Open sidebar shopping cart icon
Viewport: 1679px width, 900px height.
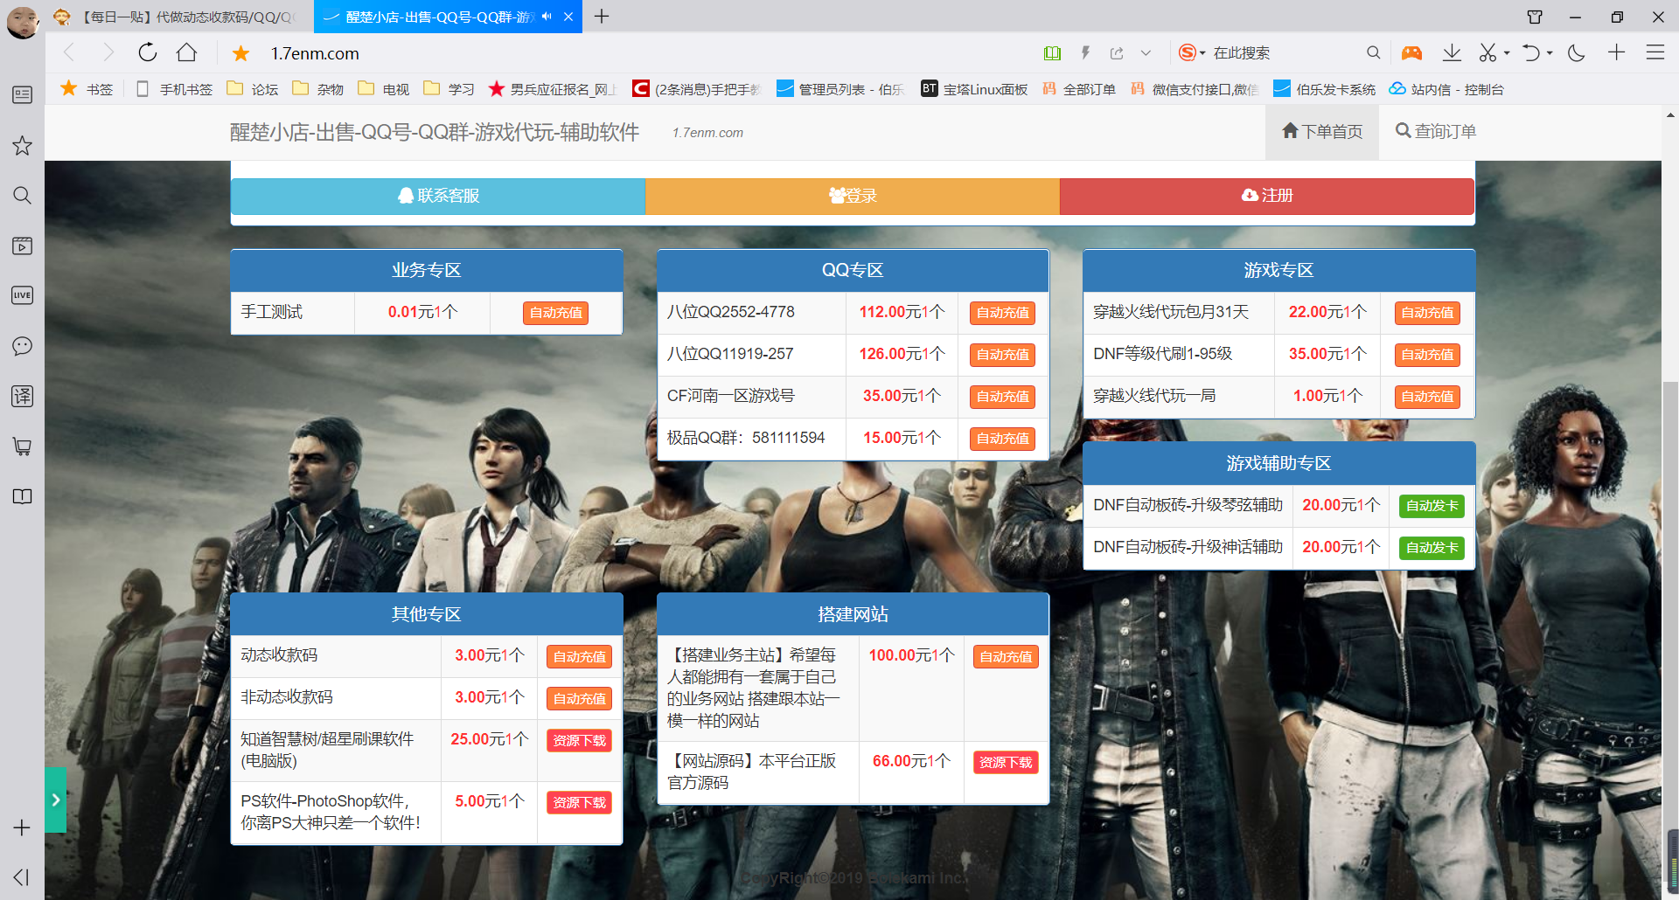22,447
